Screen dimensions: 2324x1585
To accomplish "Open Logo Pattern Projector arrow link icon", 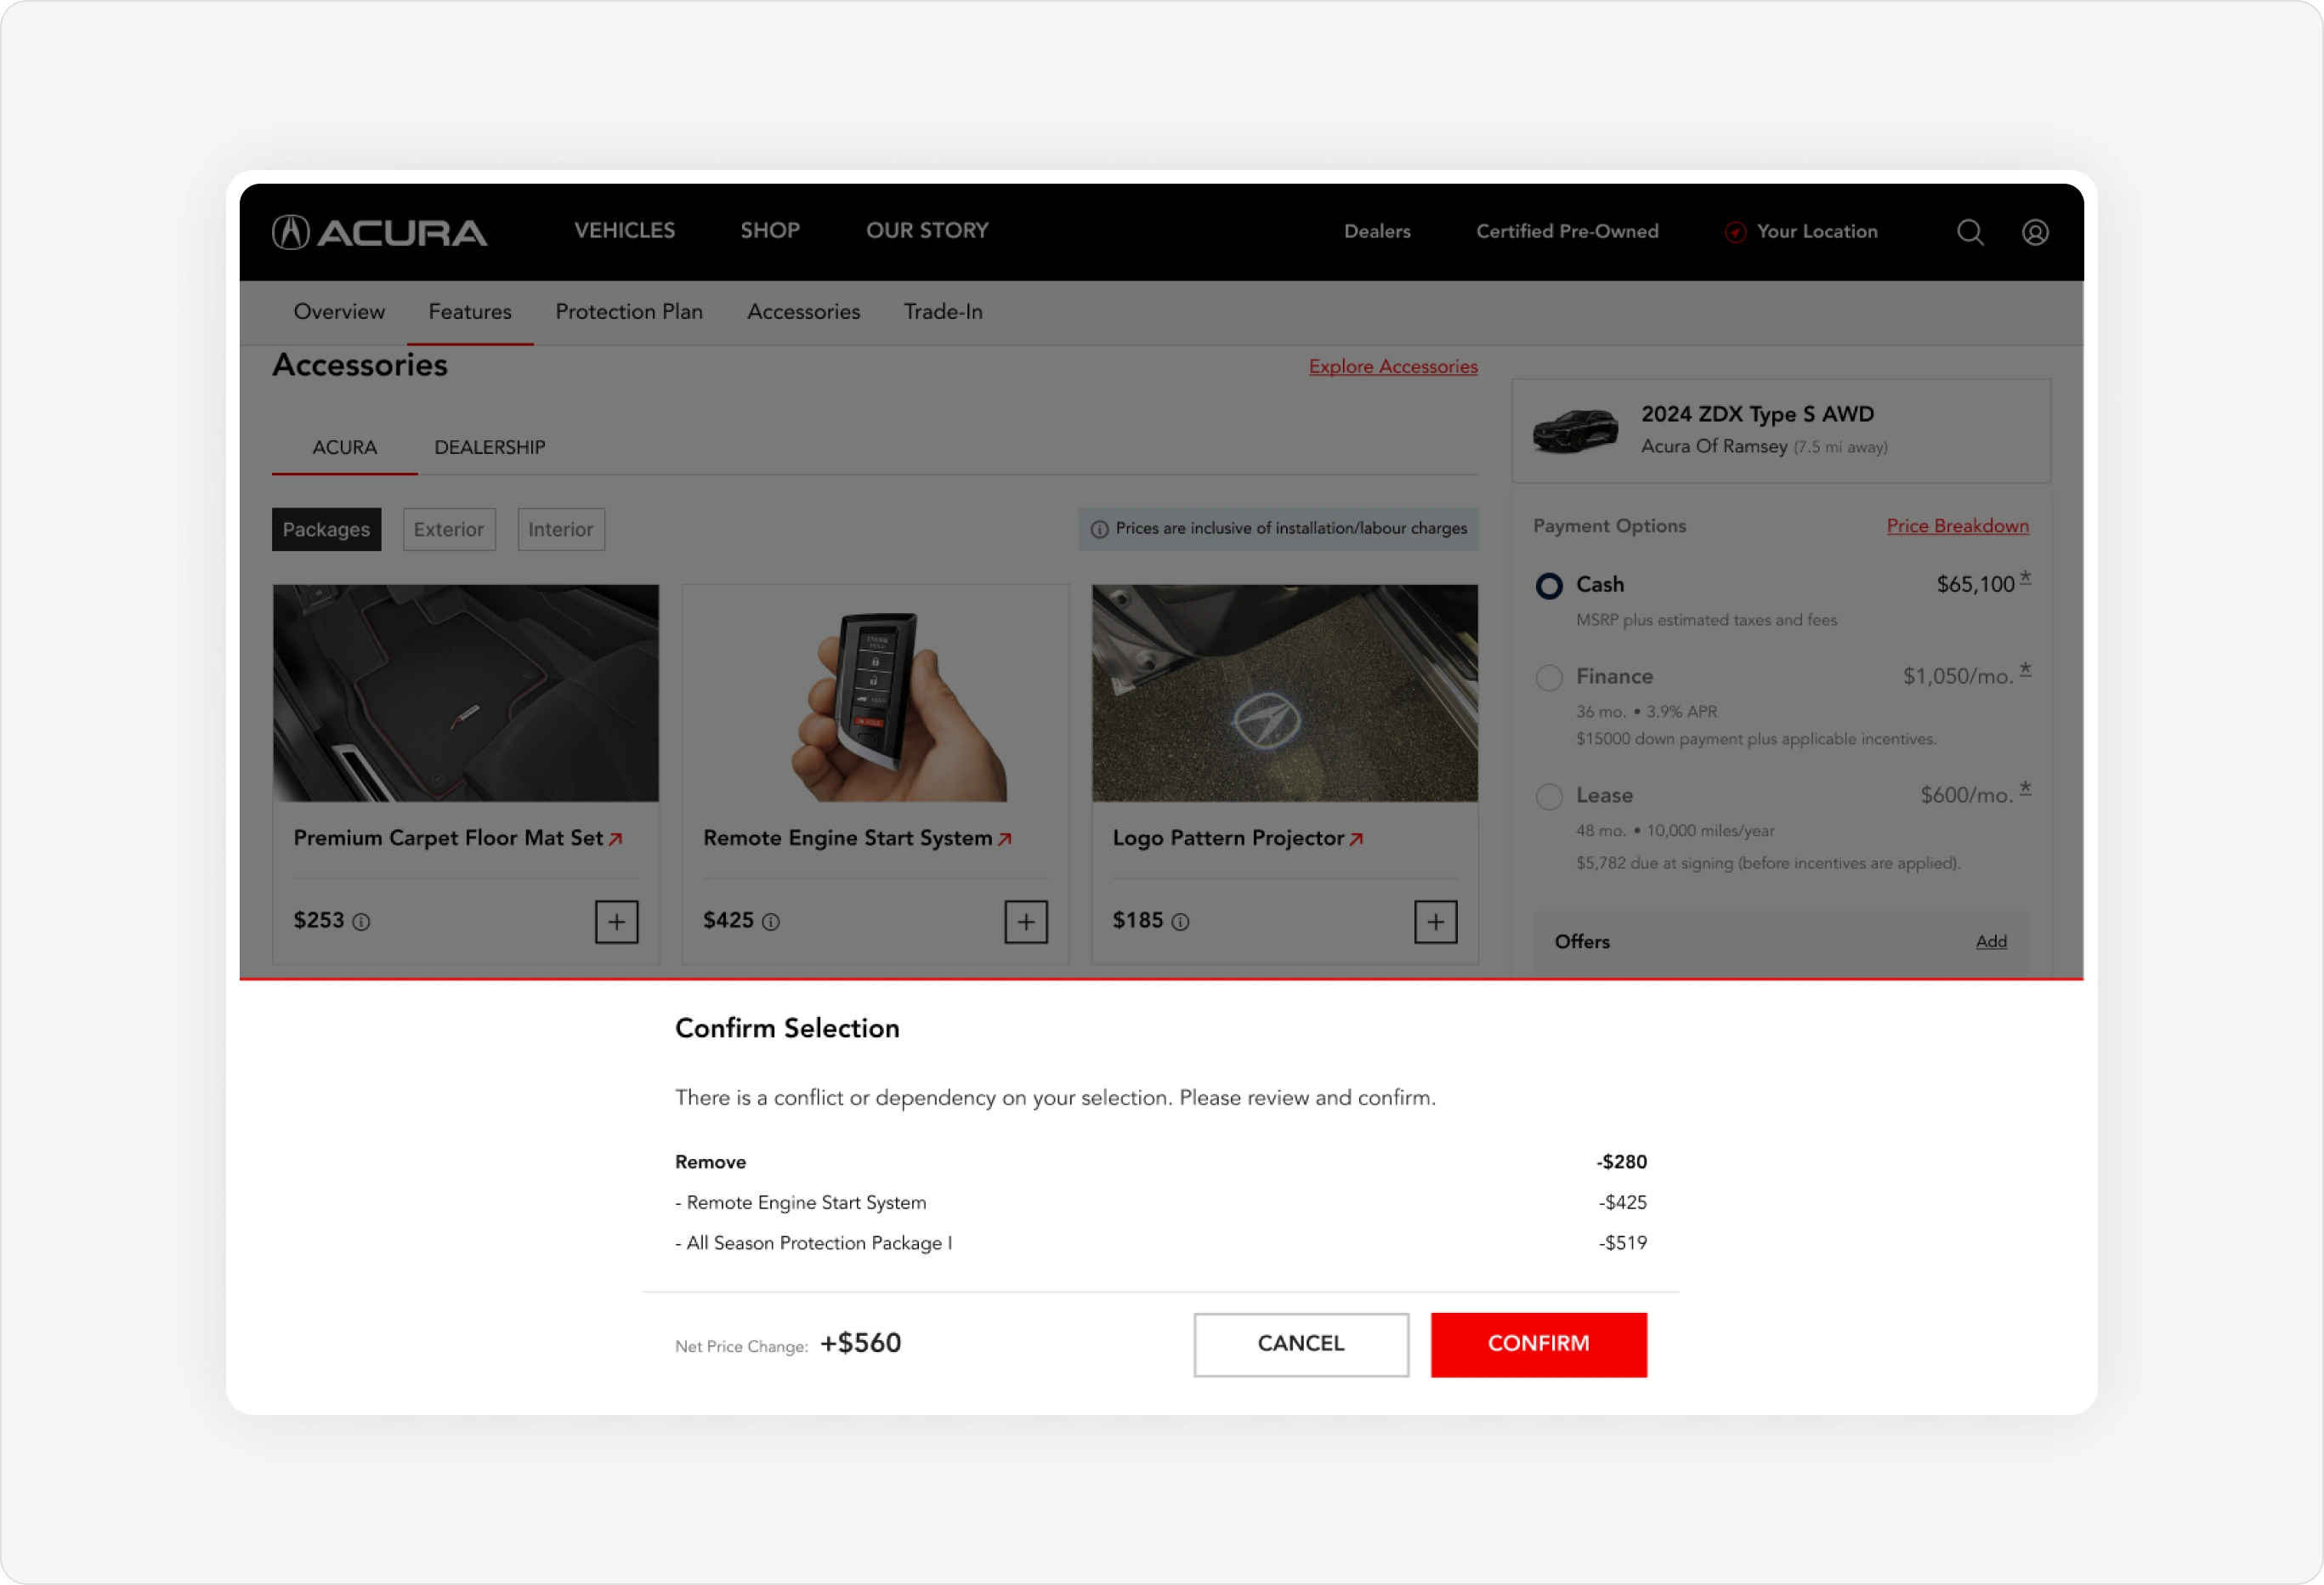I will 1356,839.
